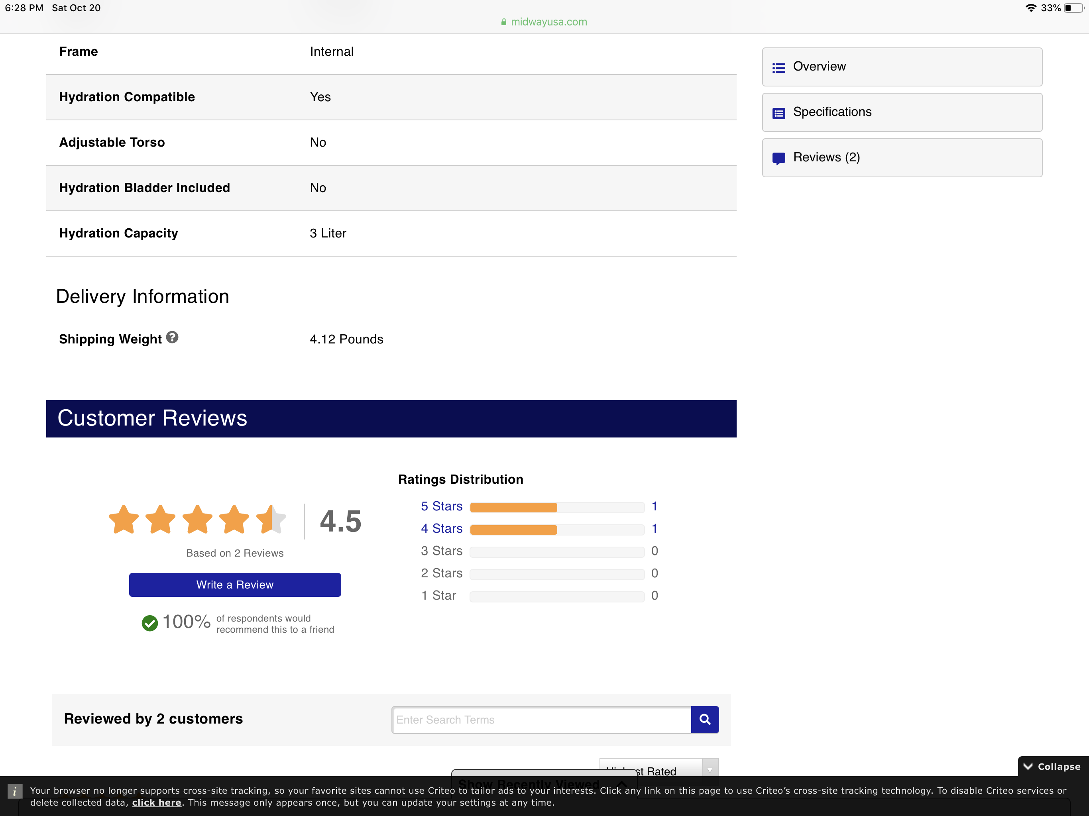The width and height of the screenshot is (1089, 816).
Task: Click the first rating star
Action: pyautogui.click(x=124, y=520)
